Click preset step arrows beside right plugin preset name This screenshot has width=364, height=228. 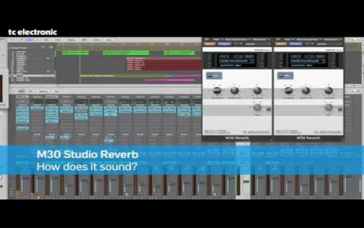click(x=324, y=61)
